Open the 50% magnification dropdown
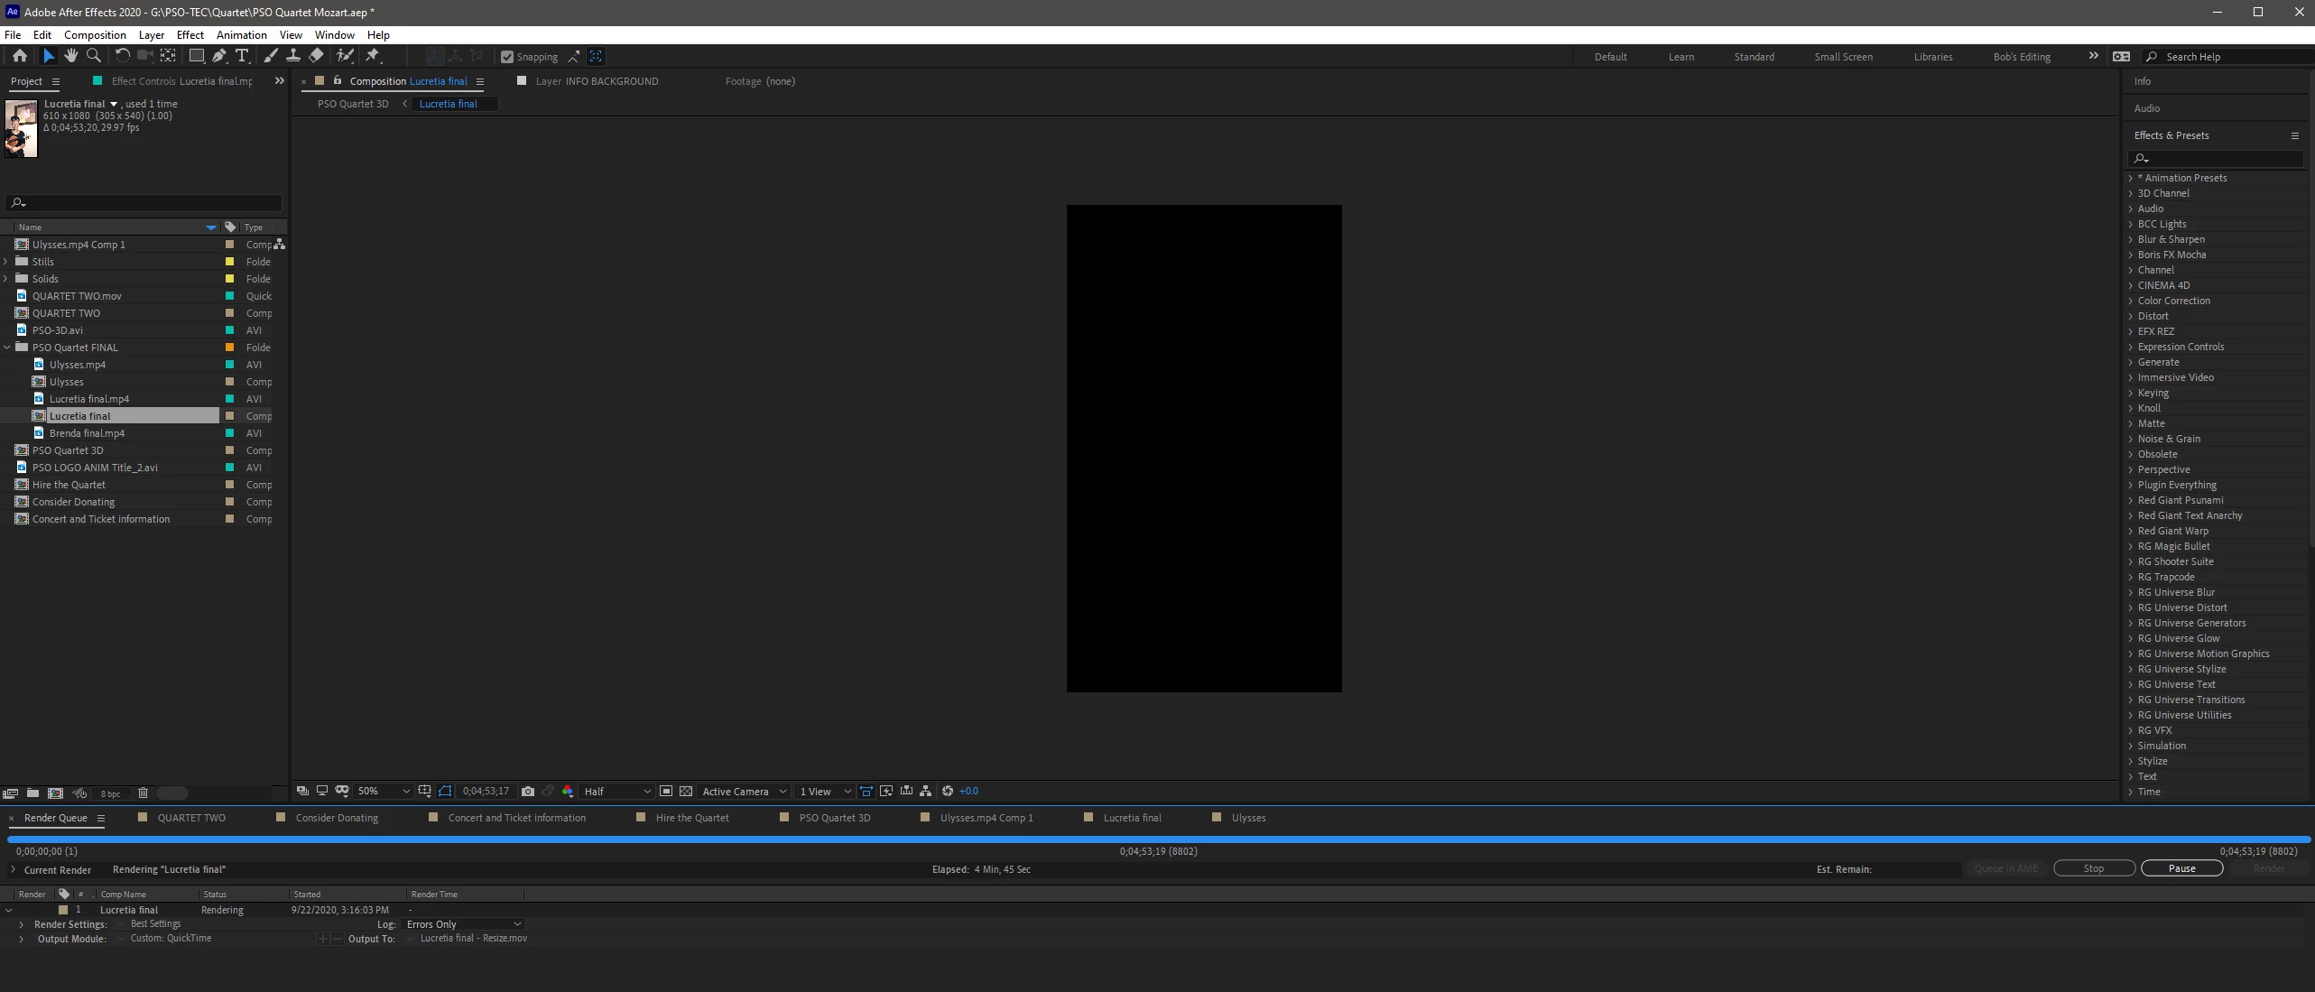 click(384, 792)
